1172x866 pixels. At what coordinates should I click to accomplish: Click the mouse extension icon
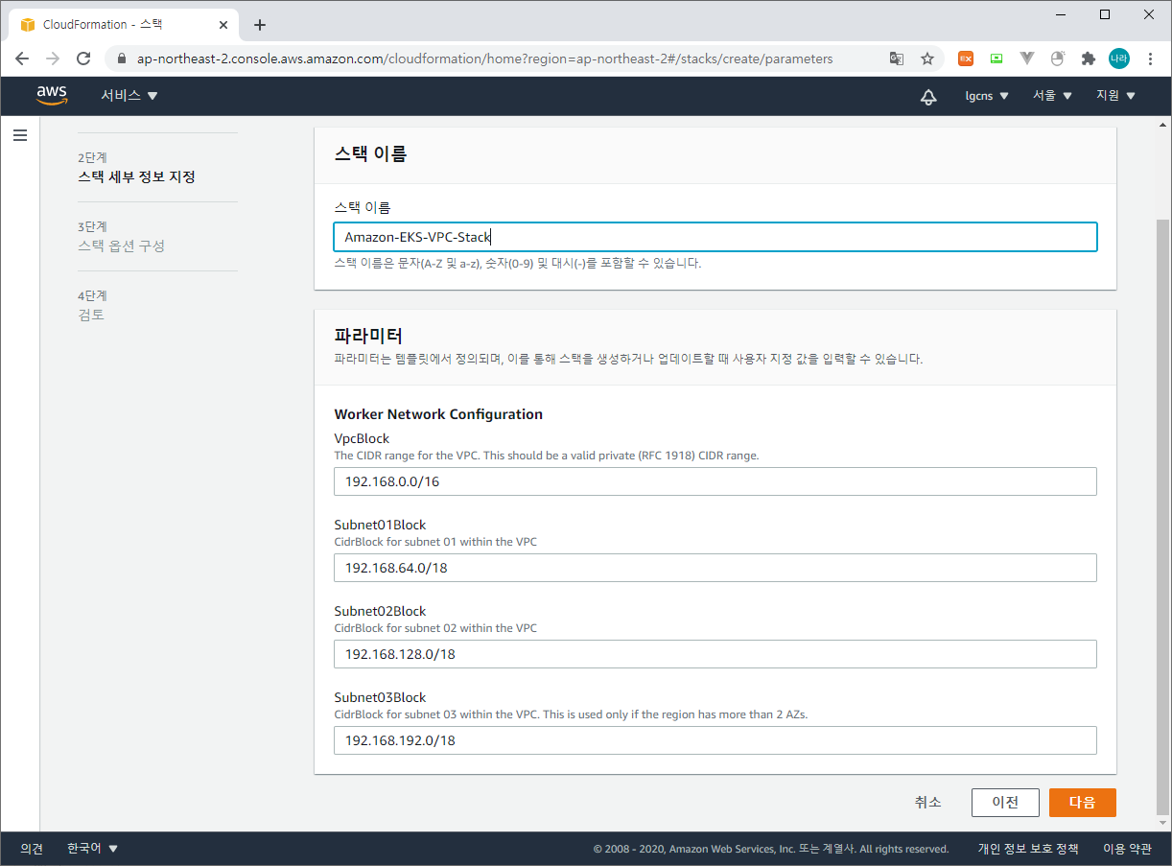[x=1058, y=59]
